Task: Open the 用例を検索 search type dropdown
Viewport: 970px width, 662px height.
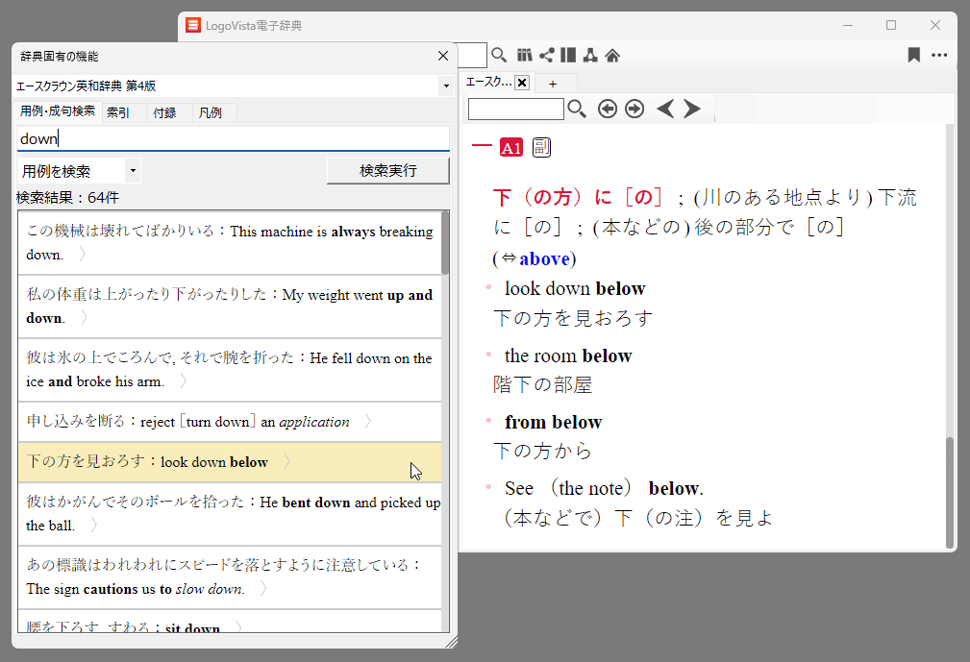Action: pyautogui.click(x=133, y=172)
